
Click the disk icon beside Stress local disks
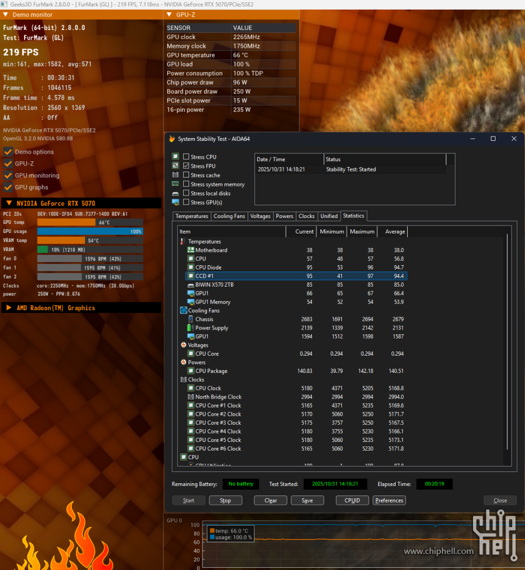tap(176, 193)
